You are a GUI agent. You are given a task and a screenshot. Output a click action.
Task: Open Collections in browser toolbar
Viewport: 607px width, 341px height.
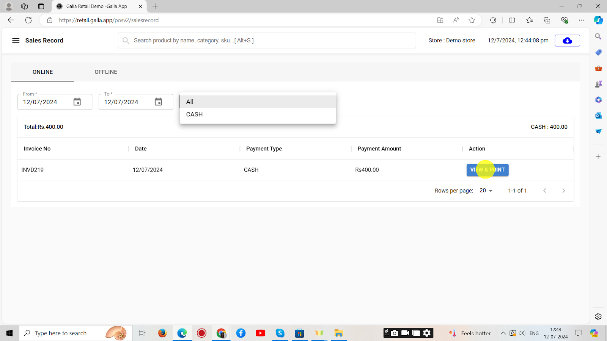pyautogui.click(x=547, y=20)
